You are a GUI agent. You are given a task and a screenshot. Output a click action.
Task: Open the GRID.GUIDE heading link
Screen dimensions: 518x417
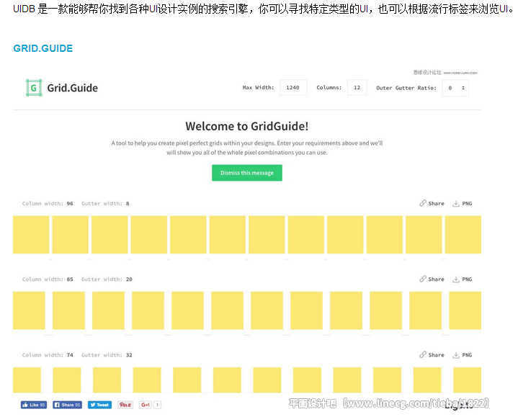[x=43, y=48]
